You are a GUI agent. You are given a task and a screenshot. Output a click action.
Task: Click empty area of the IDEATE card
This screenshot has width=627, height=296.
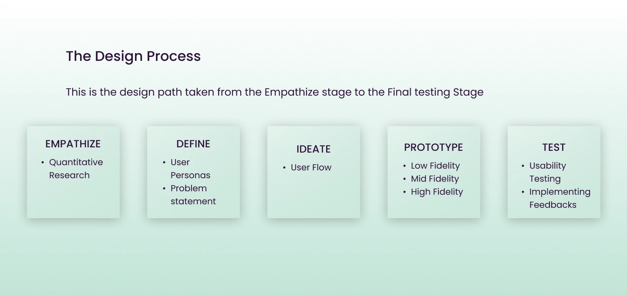(313, 198)
